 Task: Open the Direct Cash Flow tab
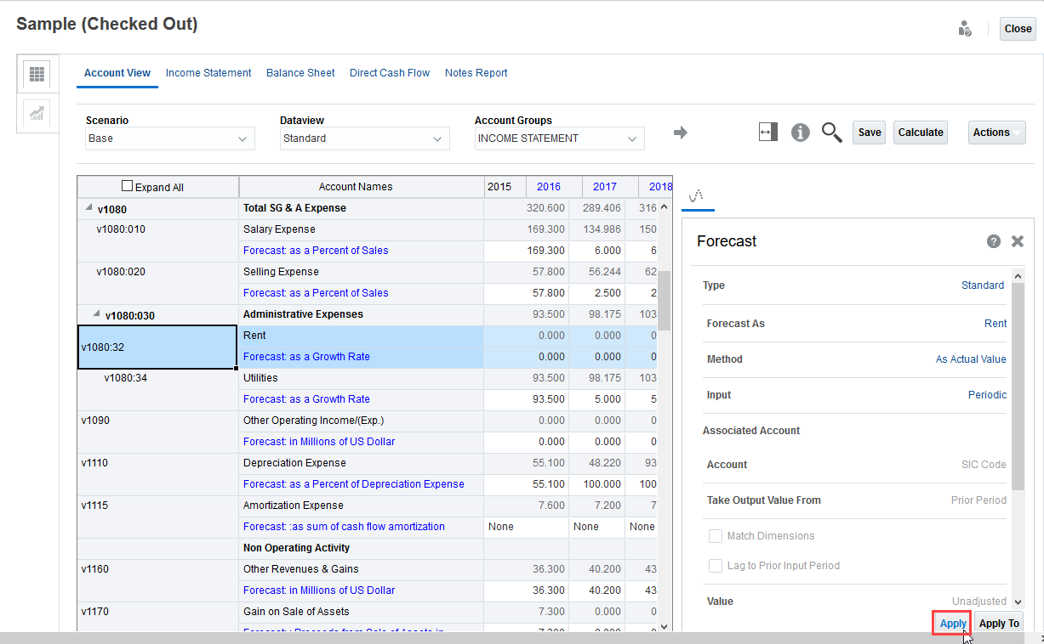point(390,73)
